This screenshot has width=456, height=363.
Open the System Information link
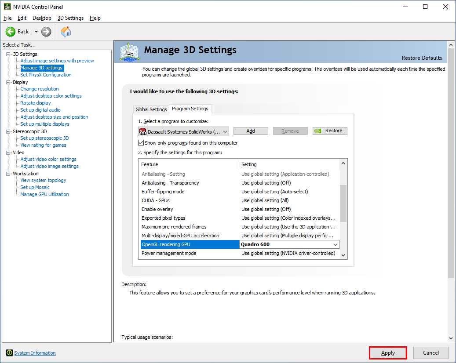[35, 353]
